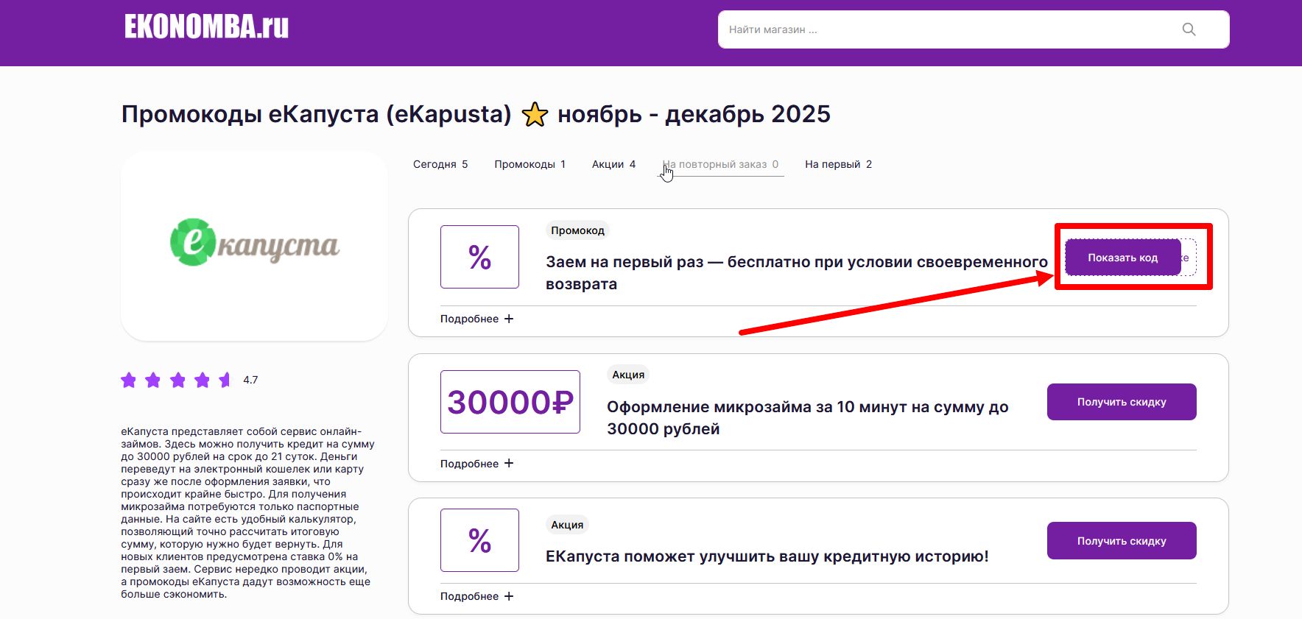1302x619 pixels.
Task: Click the yellow star in the page heading
Action: click(535, 115)
